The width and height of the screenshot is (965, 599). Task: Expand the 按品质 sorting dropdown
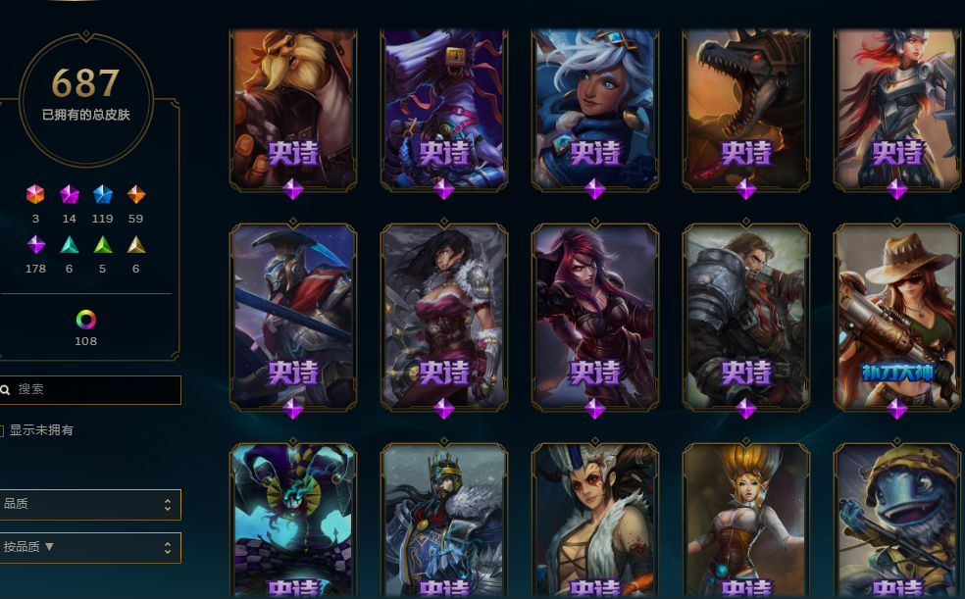[x=90, y=547]
